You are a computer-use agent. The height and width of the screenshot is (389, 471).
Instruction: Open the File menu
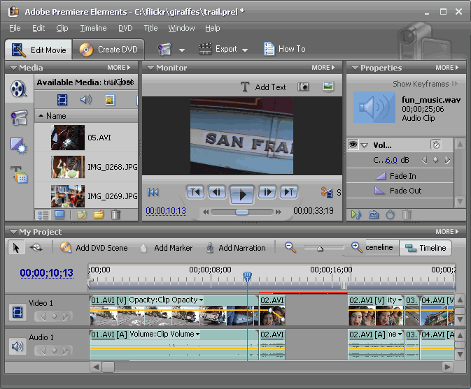point(15,28)
